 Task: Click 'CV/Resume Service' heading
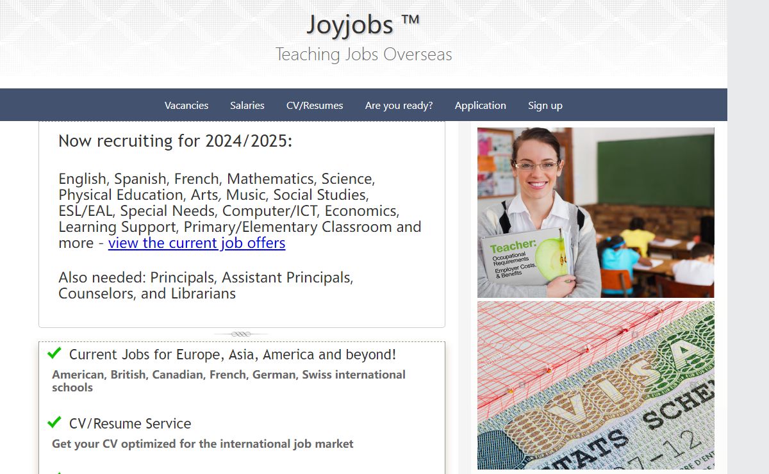click(130, 424)
